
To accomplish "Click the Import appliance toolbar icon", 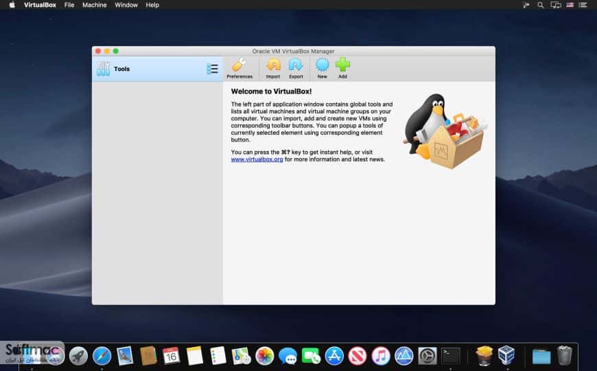I will click(x=273, y=69).
